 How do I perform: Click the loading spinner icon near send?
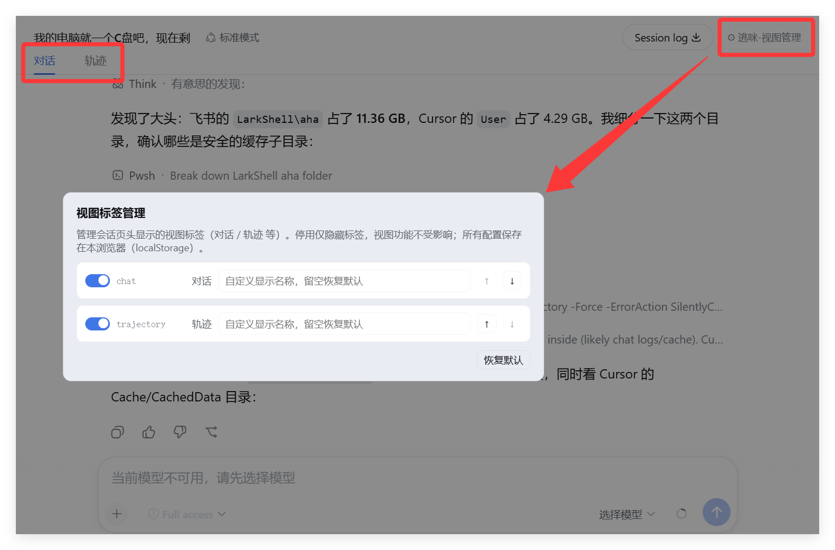pyautogui.click(x=681, y=513)
